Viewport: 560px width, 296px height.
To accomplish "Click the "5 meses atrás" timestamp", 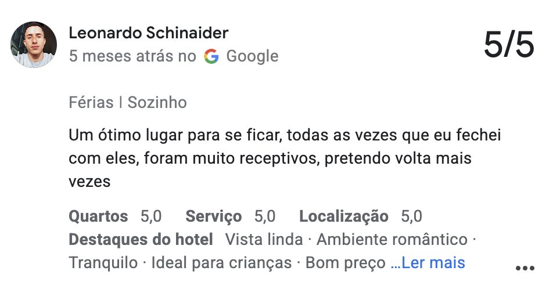I will [121, 56].
